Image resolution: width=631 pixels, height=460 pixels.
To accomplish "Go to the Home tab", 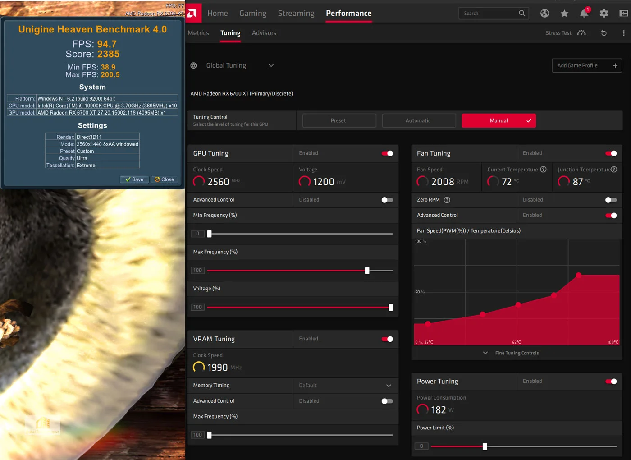I will (218, 13).
